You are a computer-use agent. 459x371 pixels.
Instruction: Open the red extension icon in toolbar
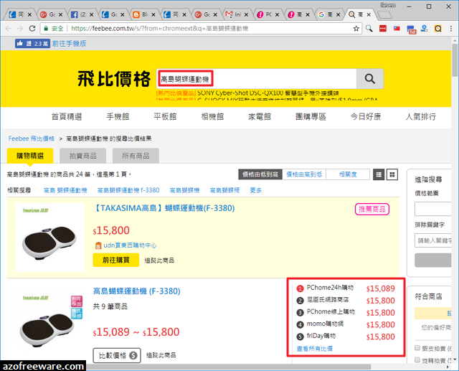coord(382,29)
